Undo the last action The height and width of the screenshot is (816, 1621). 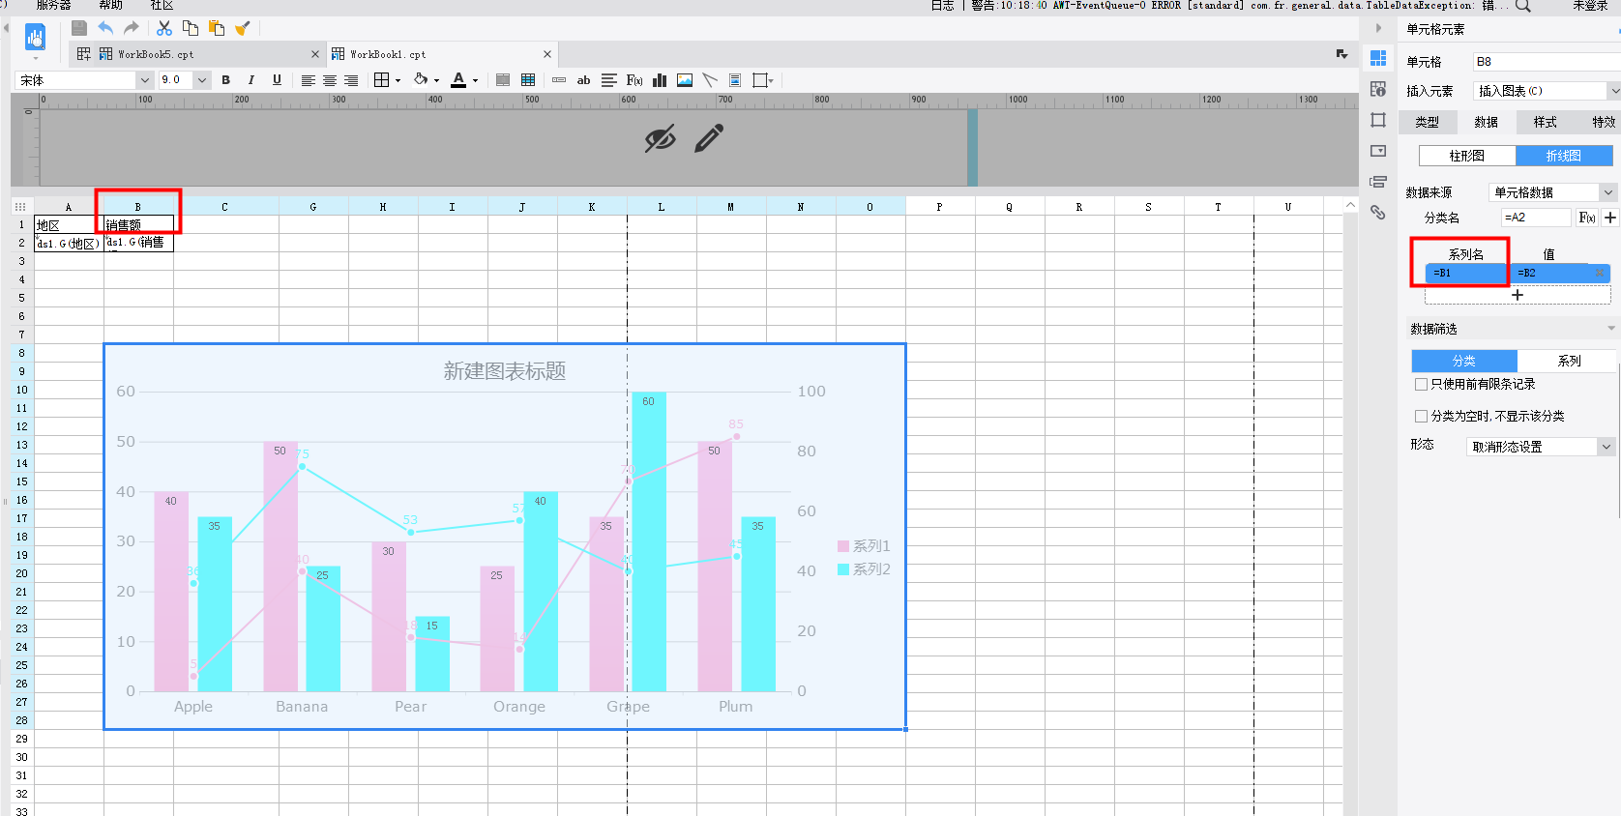[105, 28]
